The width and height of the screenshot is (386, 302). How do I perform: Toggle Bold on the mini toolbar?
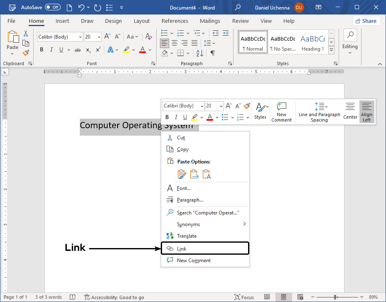coord(167,117)
